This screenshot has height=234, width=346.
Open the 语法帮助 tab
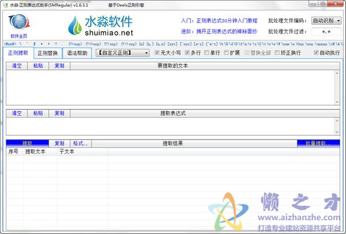[x=77, y=54]
